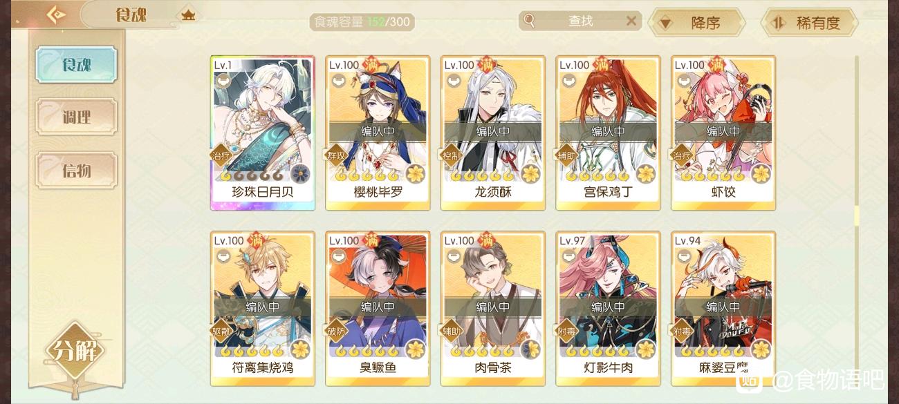
Task: Tap flower badge on 虾饺 card
Action: click(761, 173)
